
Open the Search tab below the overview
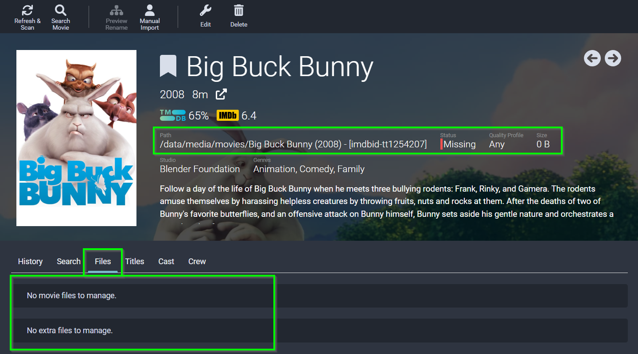tap(69, 262)
